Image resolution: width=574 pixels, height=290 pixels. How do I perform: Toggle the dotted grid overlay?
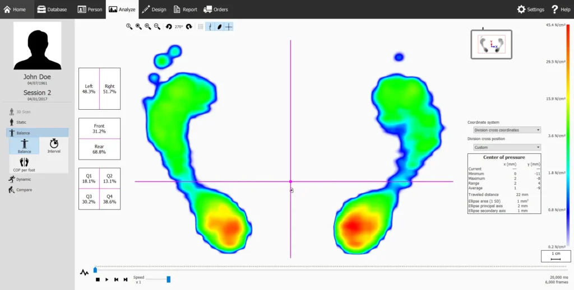[x=201, y=26]
